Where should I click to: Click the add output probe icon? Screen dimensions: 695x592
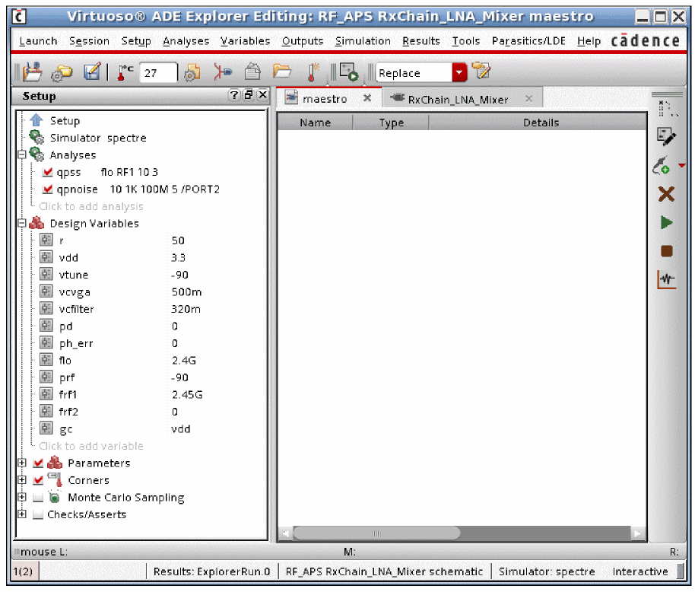point(662,165)
